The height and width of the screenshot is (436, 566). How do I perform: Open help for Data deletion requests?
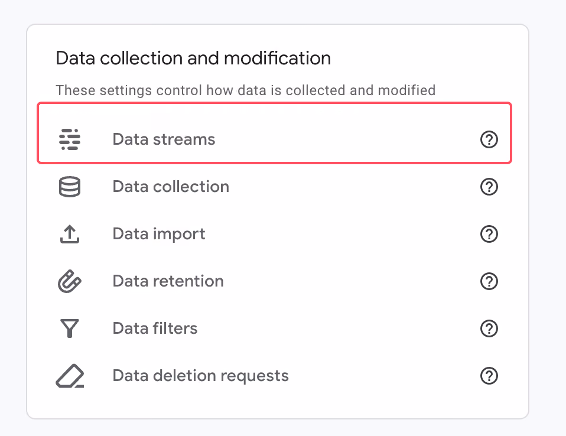tap(489, 376)
